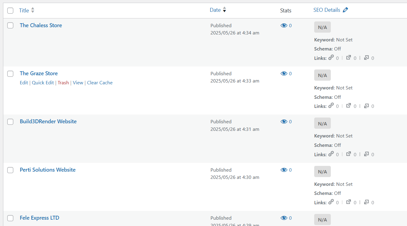Open Quick Edit for The Graze Store

point(43,82)
